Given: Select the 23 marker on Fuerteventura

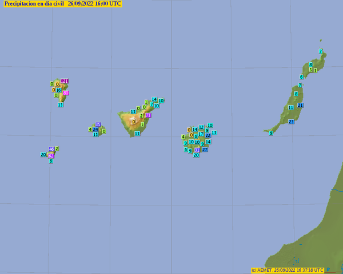Looking at the screenshot, I should [291, 122].
